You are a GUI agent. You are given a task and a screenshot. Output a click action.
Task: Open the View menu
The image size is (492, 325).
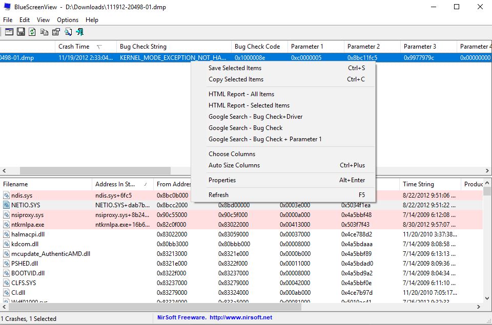[43, 20]
